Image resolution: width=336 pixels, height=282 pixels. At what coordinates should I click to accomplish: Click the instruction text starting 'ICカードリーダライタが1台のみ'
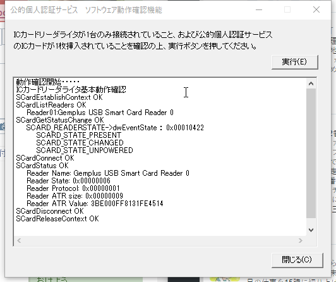point(143,40)
